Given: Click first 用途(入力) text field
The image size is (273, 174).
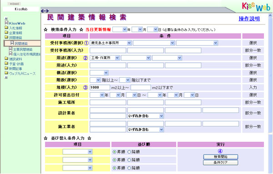Looking at the screenshot, I should 108,65.
